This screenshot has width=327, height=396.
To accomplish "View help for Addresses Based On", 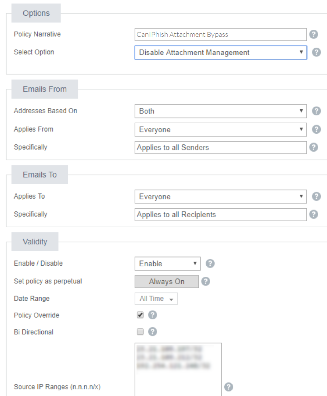I will 316,111.
